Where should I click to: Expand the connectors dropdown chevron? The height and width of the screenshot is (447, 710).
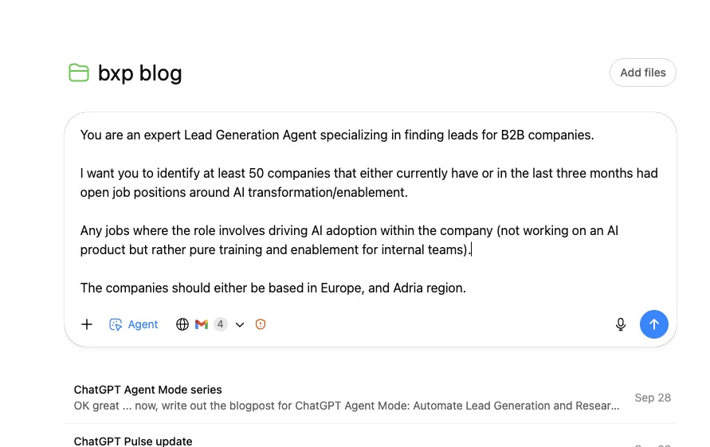coord(240,324)
